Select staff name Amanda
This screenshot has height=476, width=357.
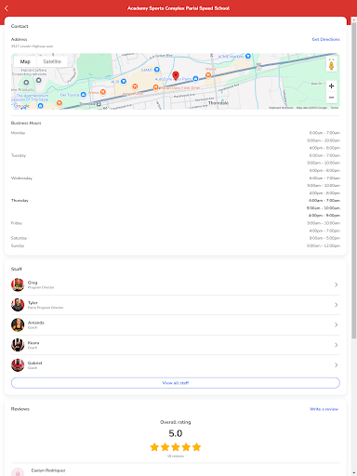[x=36, y=323]
